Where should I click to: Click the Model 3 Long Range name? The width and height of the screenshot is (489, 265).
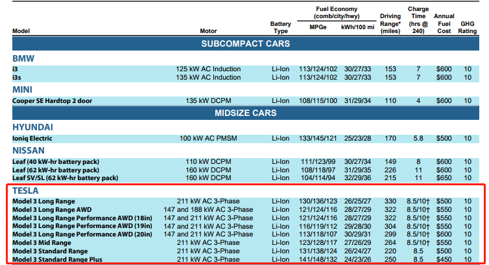tap(43, 201)
